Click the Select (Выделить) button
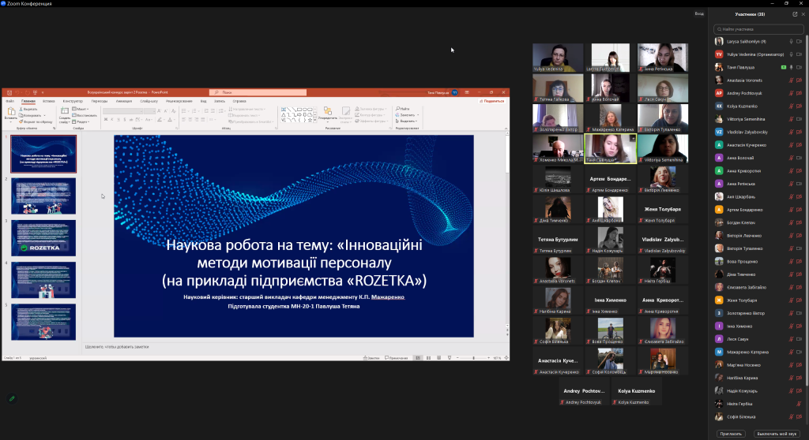 pos(406,121)
